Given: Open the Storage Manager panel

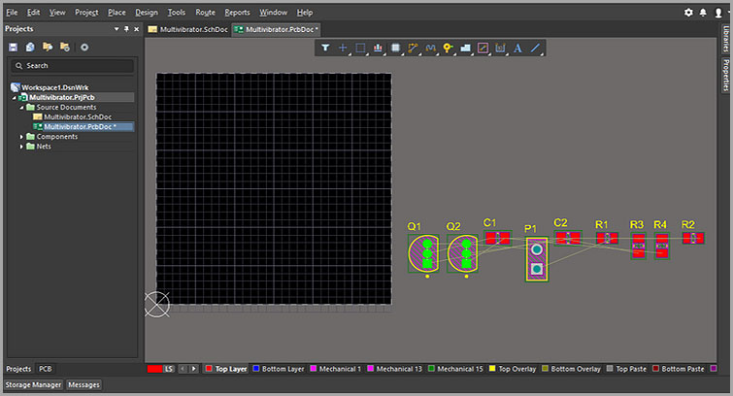Looking at the screenshot, I should click(33, 384).
